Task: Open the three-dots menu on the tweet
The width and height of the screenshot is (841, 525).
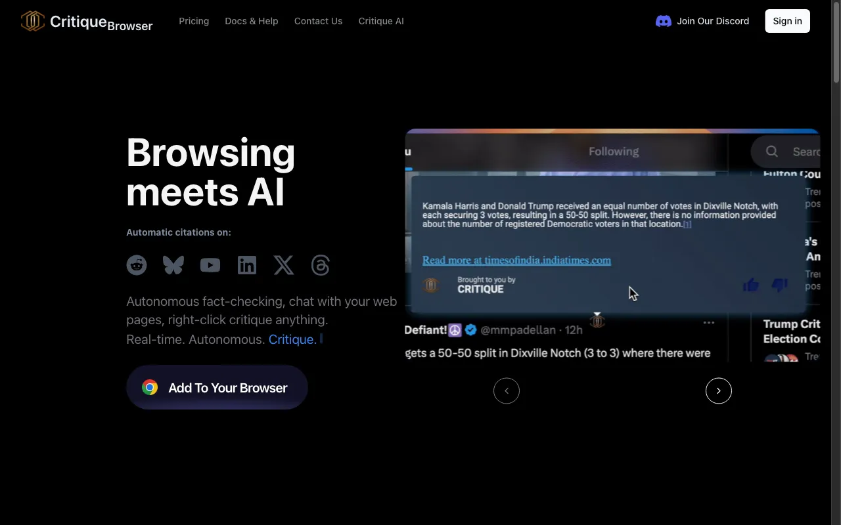Action: [709, 323]
